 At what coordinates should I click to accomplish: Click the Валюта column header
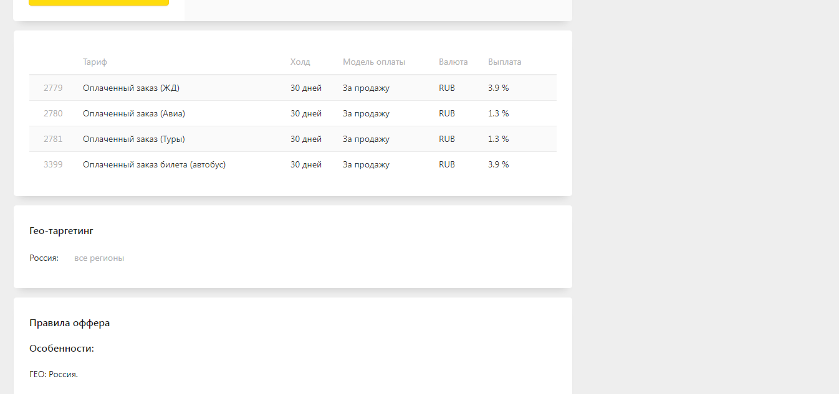pos(453,62)
